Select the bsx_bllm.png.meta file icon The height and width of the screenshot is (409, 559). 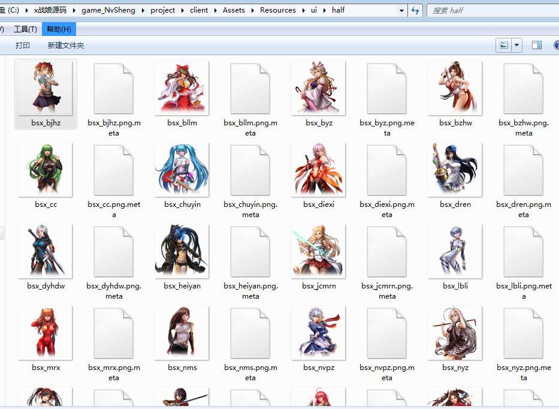[250, 89]
